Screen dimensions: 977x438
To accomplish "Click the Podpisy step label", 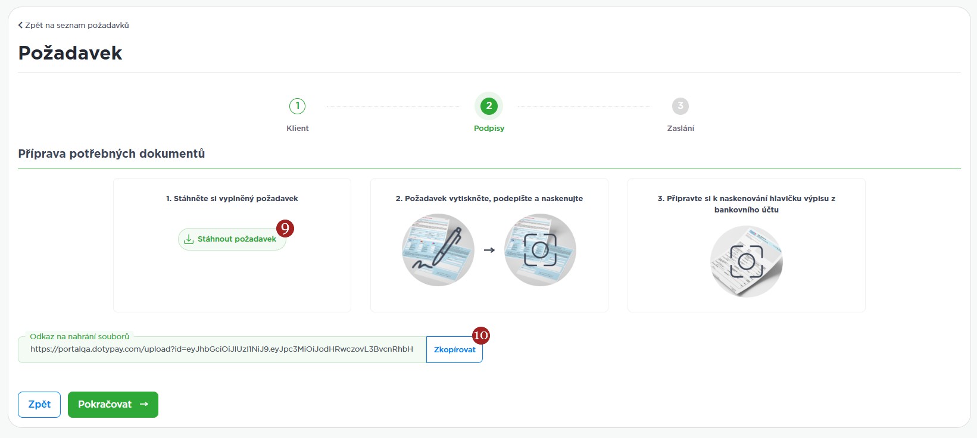I will point(489,128).
